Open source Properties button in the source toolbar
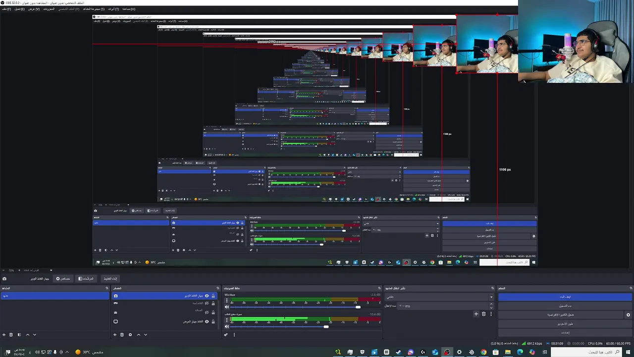 (63, 279)
